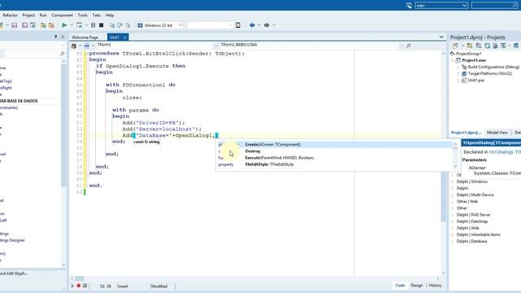This screenshot has width=521, height=293.
Task: Click the blue Back navigation arrow
Action: coord(252,25)
